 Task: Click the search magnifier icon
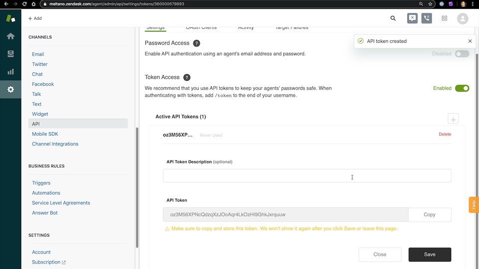click(393, 18)
